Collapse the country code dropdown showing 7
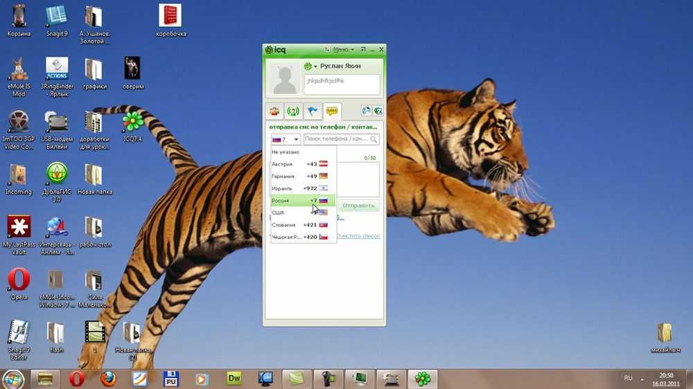The height and width of the screenshot is (389, 693). coord(285,140)
